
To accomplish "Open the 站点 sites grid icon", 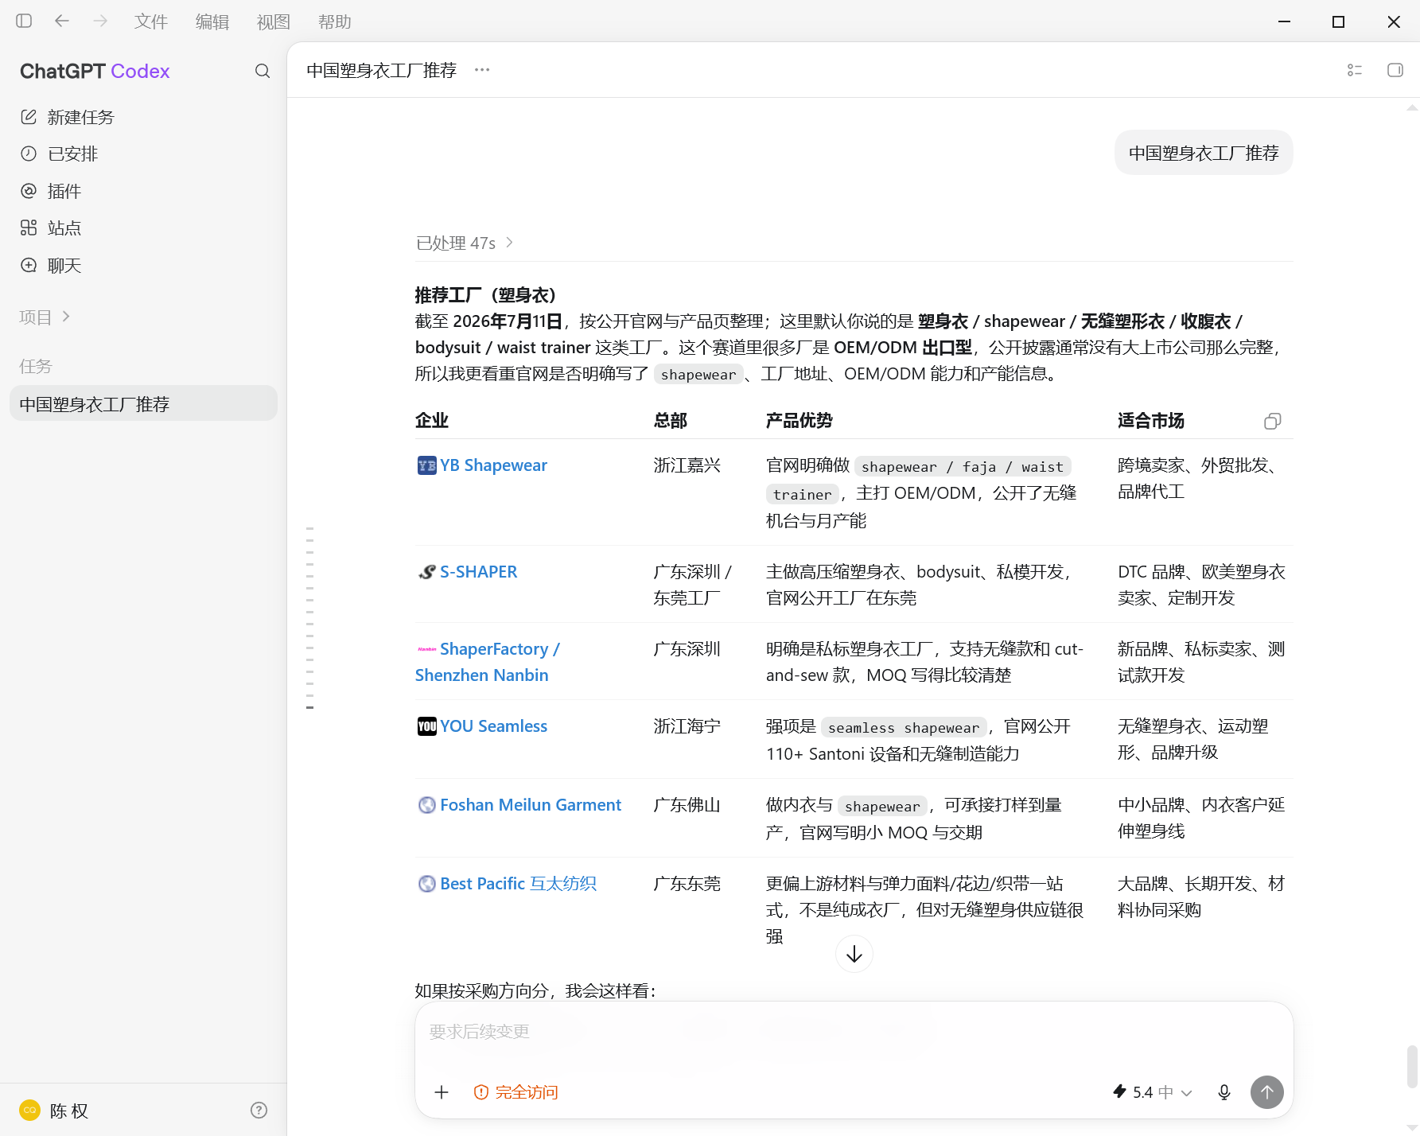I will click(x=29, y=228).
